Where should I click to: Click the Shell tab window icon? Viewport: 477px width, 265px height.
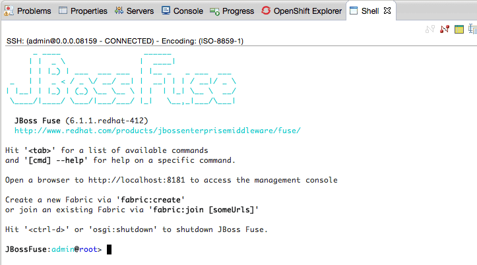(354, 11)
